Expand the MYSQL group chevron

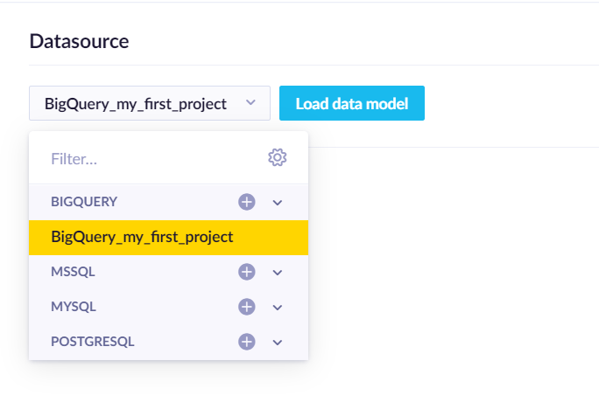point(278,307)
